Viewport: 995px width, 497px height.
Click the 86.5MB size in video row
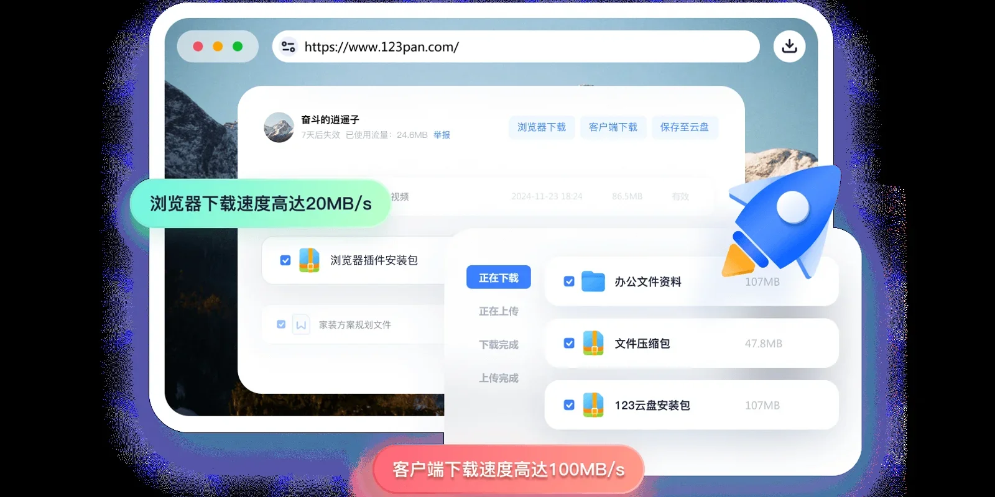click(x=627, y=196)
